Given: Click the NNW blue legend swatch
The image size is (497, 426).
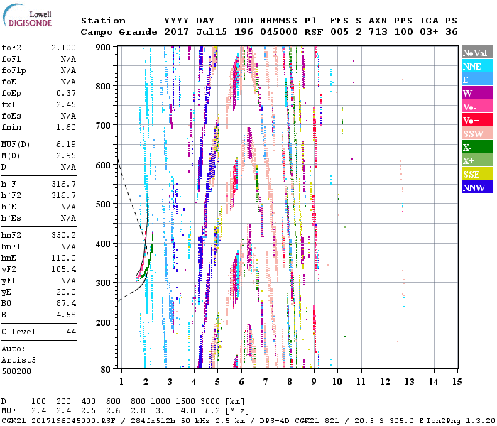Looking at the screenshot, I should point(477,187).
